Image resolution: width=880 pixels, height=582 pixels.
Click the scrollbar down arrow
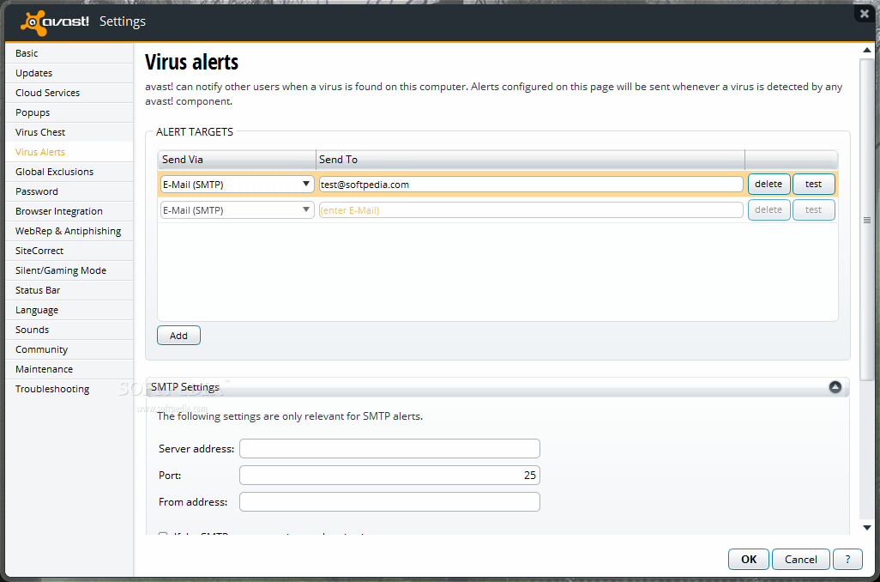(x=867, y=528)
